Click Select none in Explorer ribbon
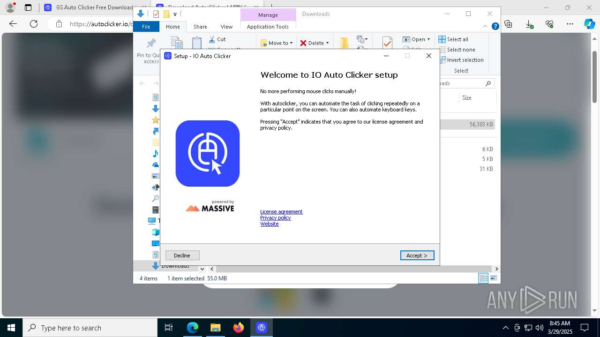 (x=457, y=50)
